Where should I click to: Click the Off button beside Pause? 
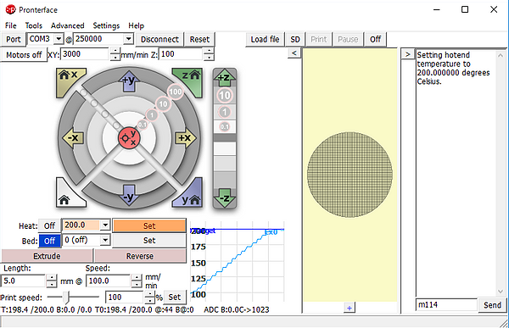click(x=375, y=39)
